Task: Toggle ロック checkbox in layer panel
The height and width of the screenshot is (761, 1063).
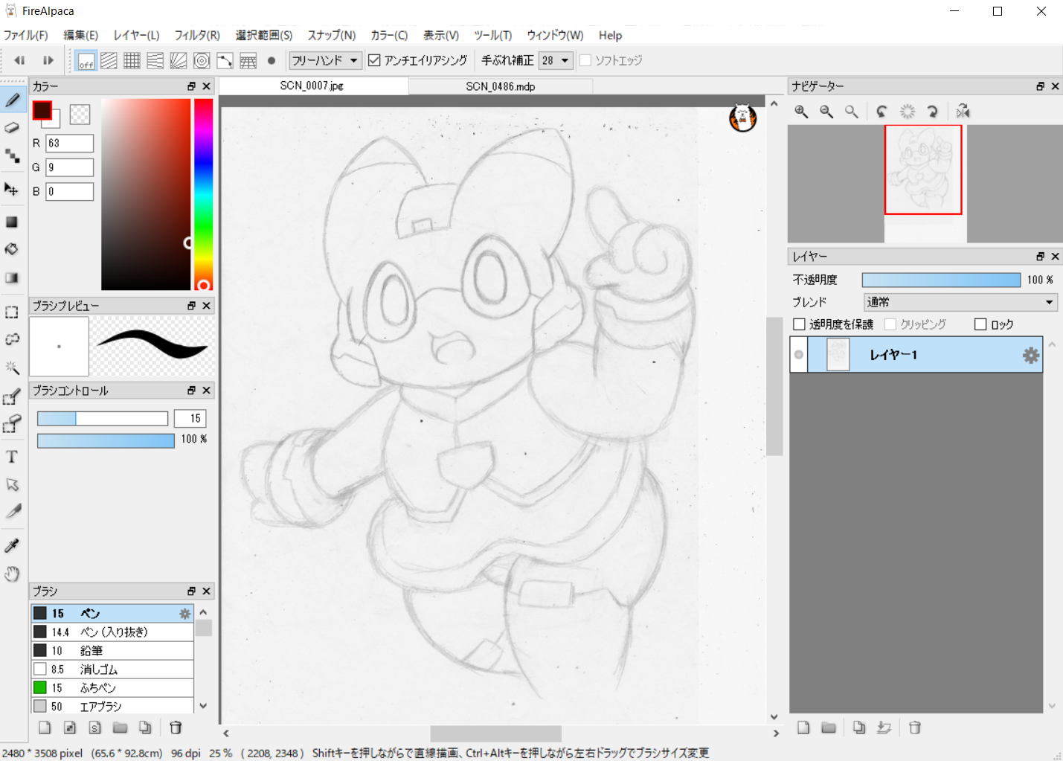Action: pyautogui.click(x=980, y=324)
